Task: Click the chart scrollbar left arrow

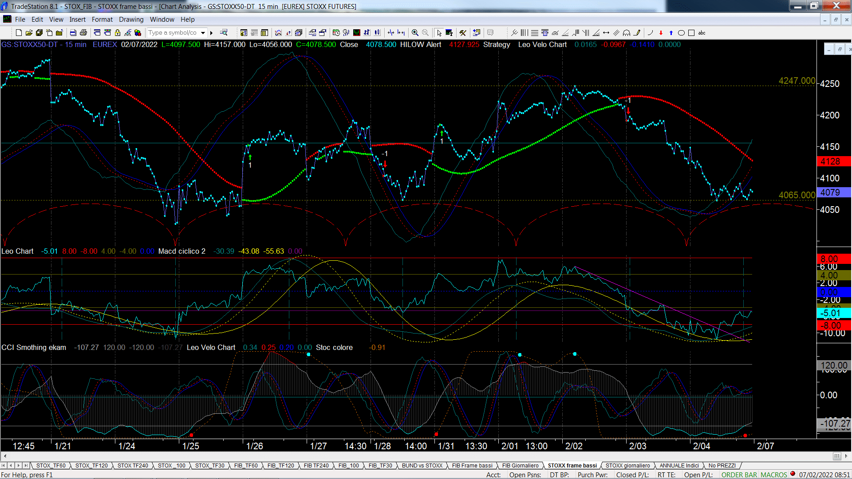Action: [5, 456]
